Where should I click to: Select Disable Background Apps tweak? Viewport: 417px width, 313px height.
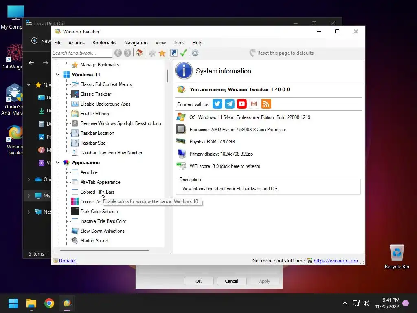pos(105,104)
